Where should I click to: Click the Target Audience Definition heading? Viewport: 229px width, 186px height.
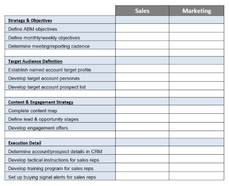35,61
